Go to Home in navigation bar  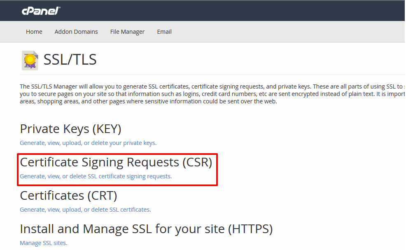(34, 32)
